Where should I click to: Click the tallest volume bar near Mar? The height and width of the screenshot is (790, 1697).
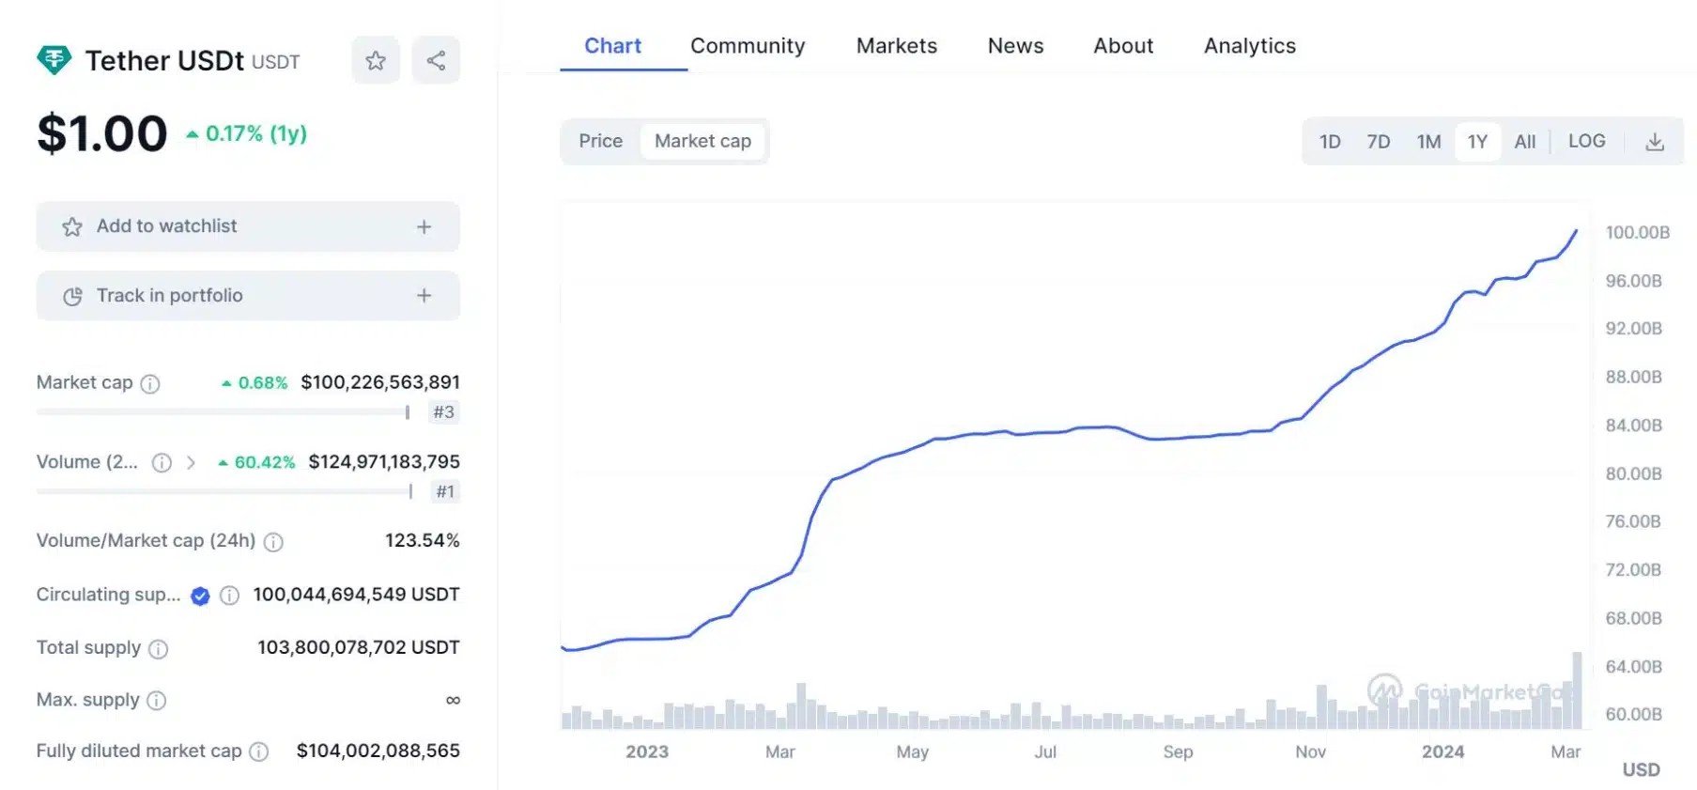(1578, 690)
